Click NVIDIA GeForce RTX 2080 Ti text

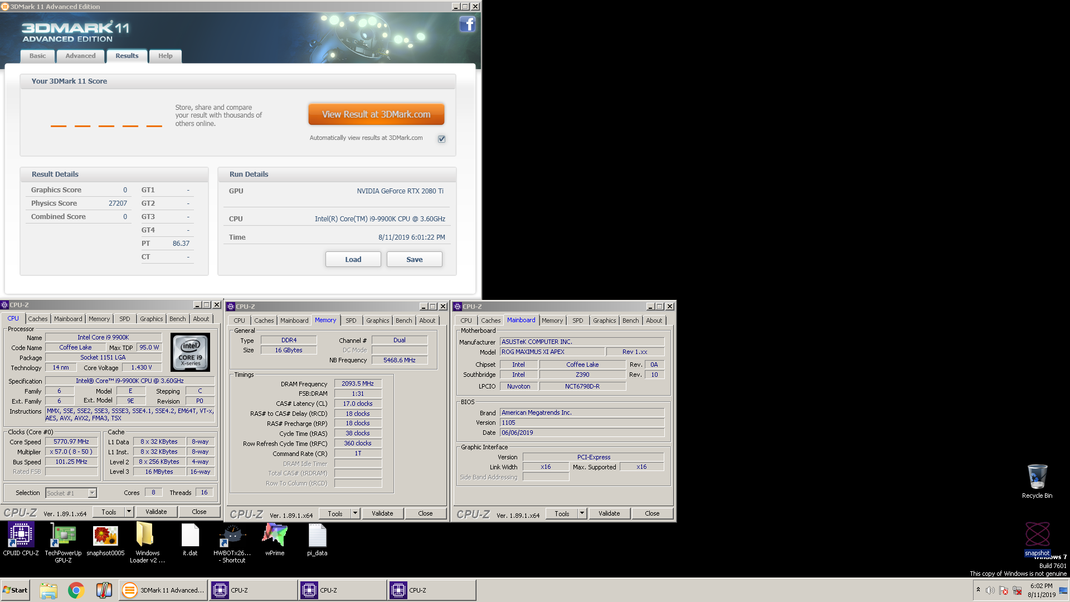click(400, 191)
